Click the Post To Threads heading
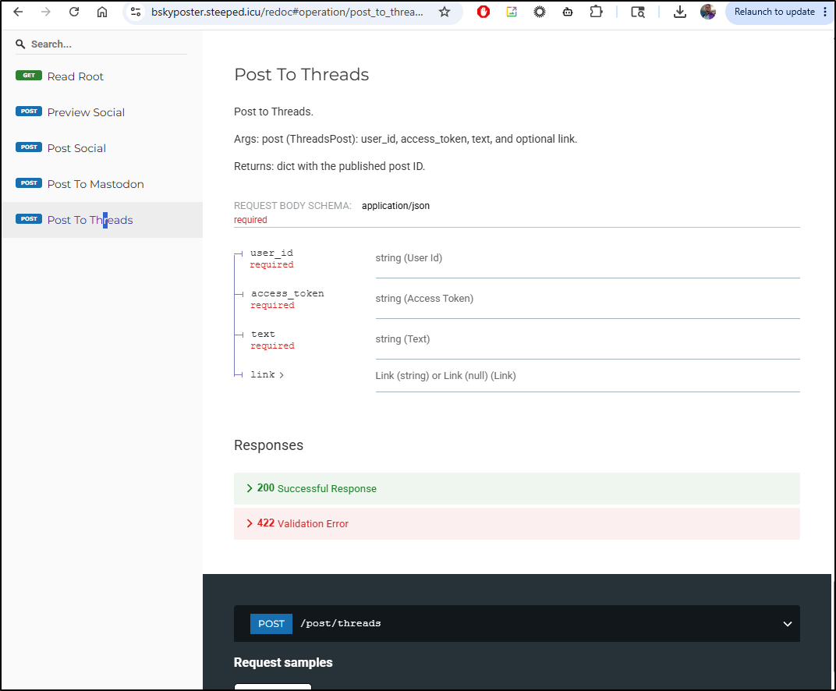Screen dimensions: 836x691 302,74
